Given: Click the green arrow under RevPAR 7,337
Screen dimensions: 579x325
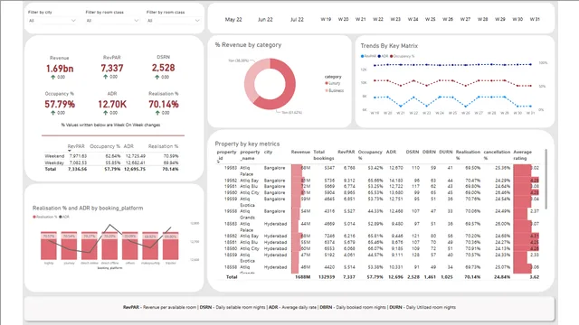Looking at the screenshot, I should pos(106,77).
